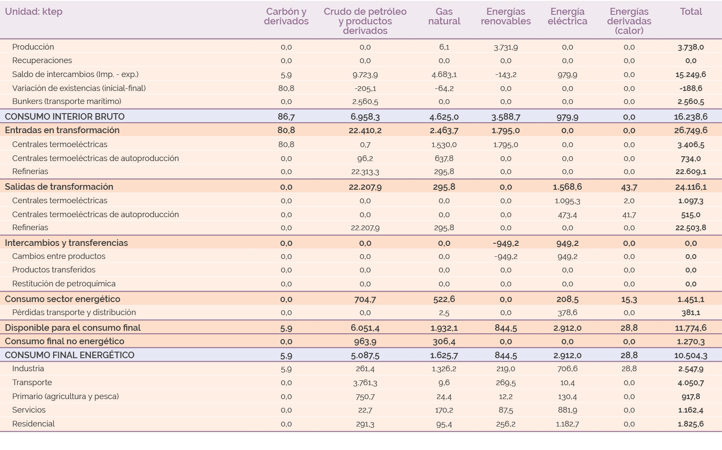Select the 'Salidas de transformación' row label

pyautogui.click(x=59, y=187)
